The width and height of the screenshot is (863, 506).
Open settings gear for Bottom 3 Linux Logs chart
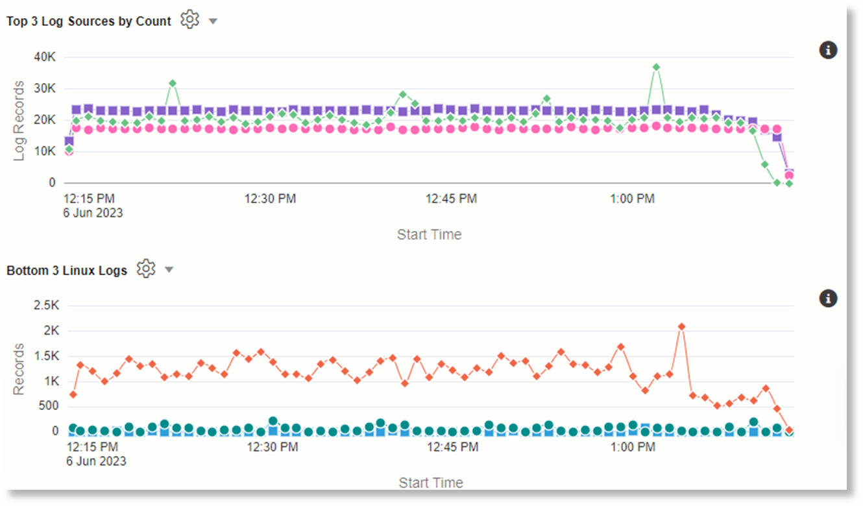[x=146, y=269]
